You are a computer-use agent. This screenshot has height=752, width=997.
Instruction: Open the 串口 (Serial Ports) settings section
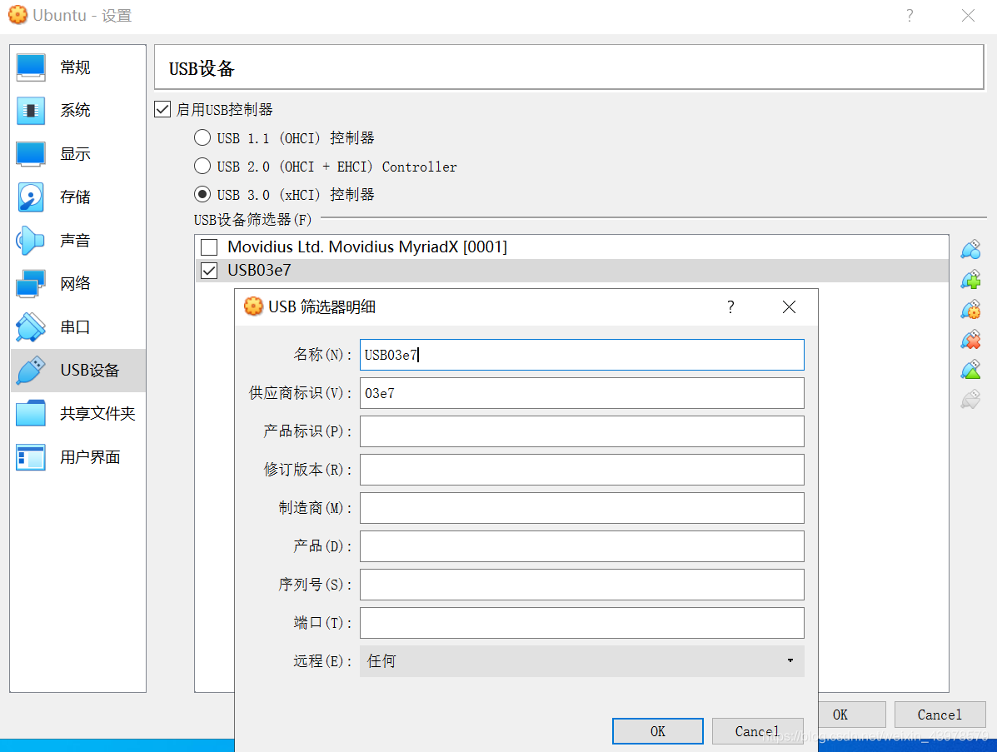pos(77,326)
